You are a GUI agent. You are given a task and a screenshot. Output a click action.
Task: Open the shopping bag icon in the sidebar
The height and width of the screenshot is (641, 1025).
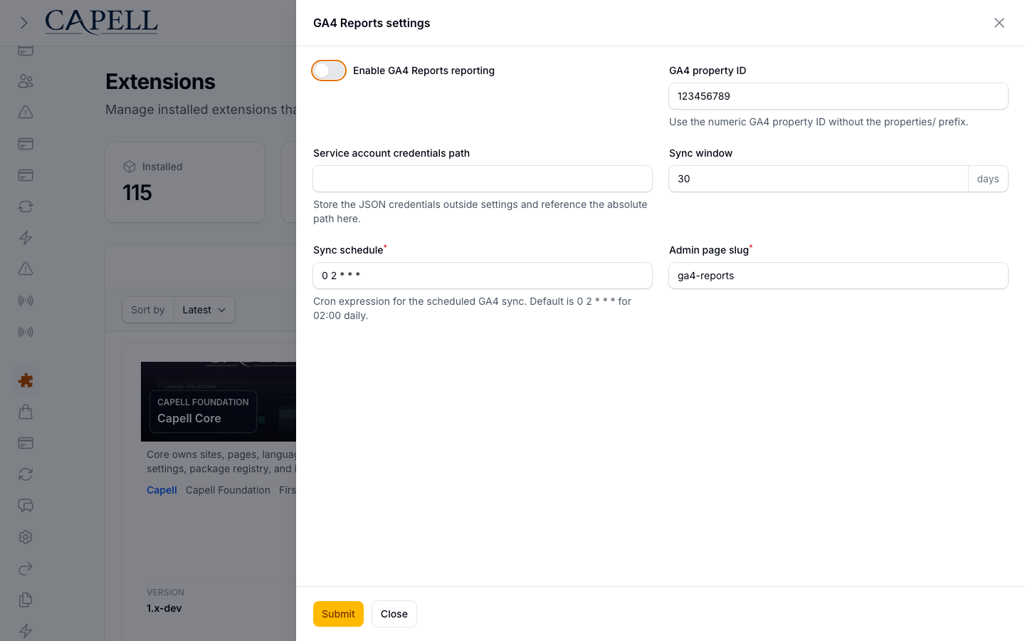click(x=26, y=412)
